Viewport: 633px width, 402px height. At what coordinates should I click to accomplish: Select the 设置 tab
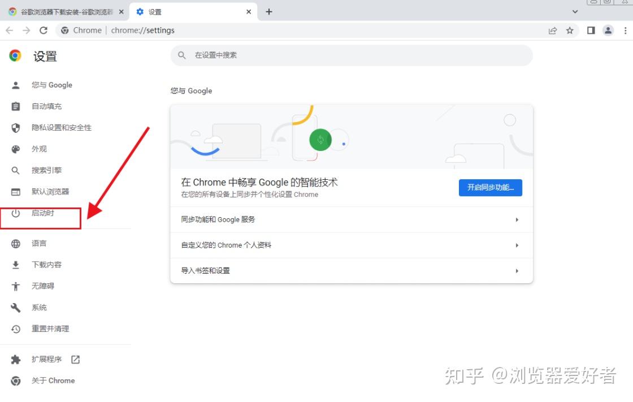pyautogui.click(x=194, y=12)
